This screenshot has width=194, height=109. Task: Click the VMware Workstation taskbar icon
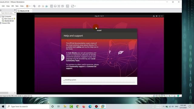103,106
